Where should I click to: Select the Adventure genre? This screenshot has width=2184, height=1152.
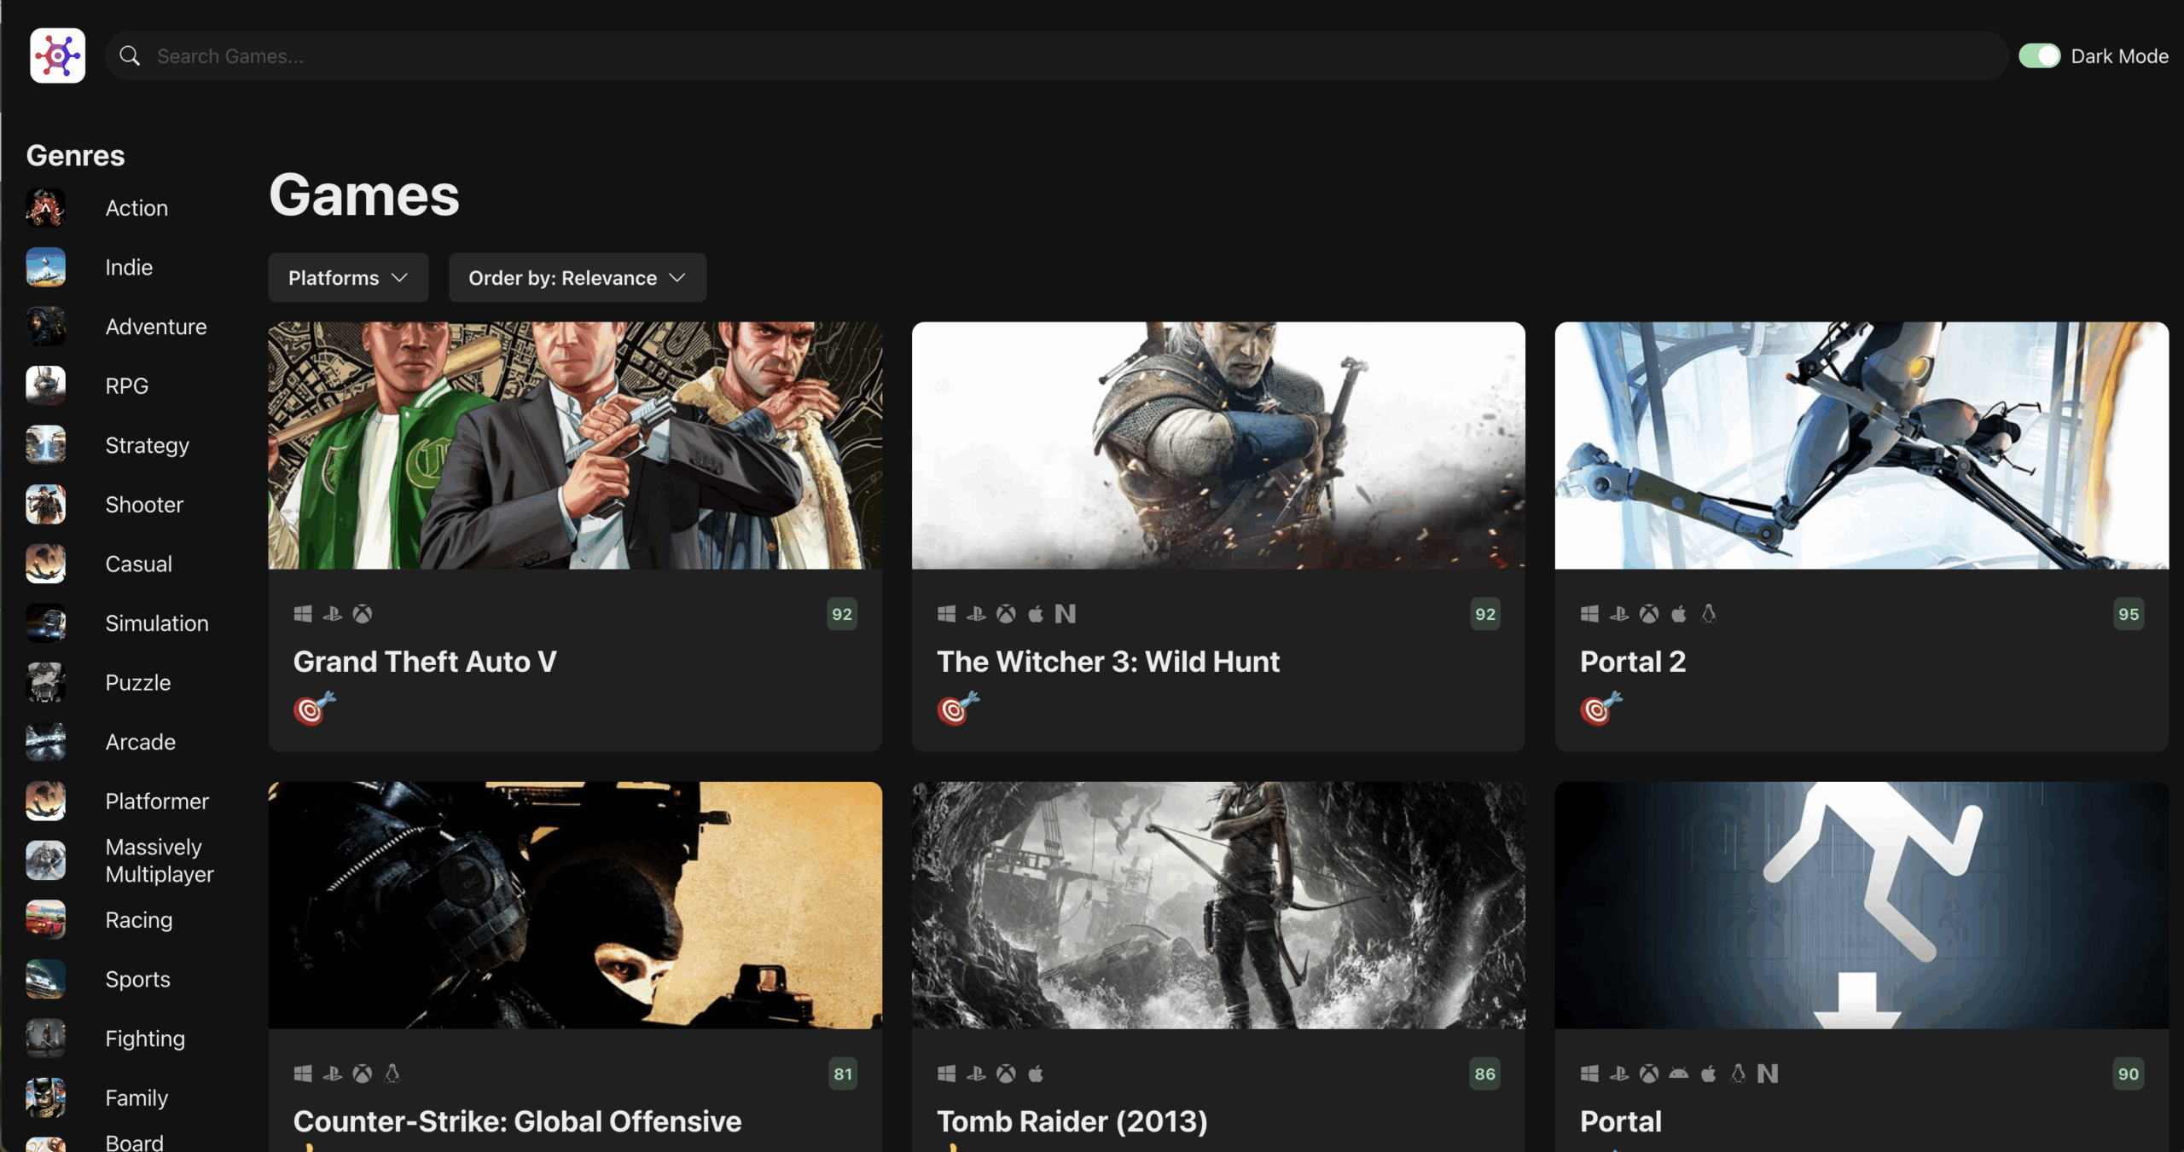click(156, 327)
